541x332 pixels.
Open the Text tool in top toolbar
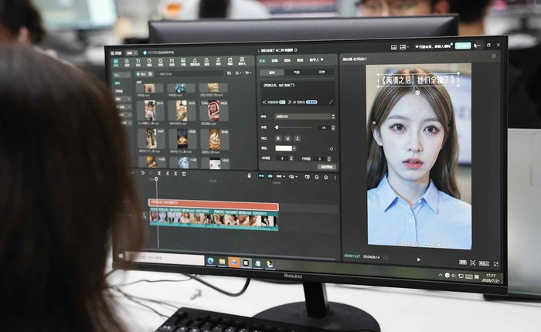(x=138, y=62)
